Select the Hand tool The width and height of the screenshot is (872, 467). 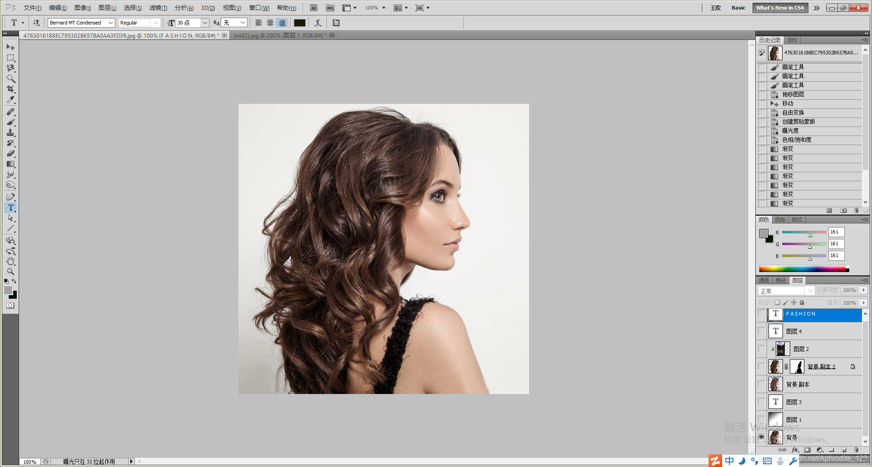pos(10,261)
